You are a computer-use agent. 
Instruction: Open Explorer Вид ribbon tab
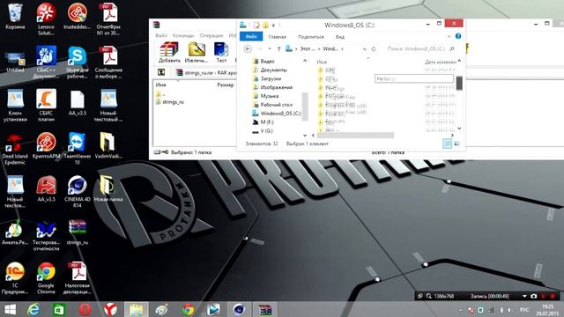click(x=340, y=37)
